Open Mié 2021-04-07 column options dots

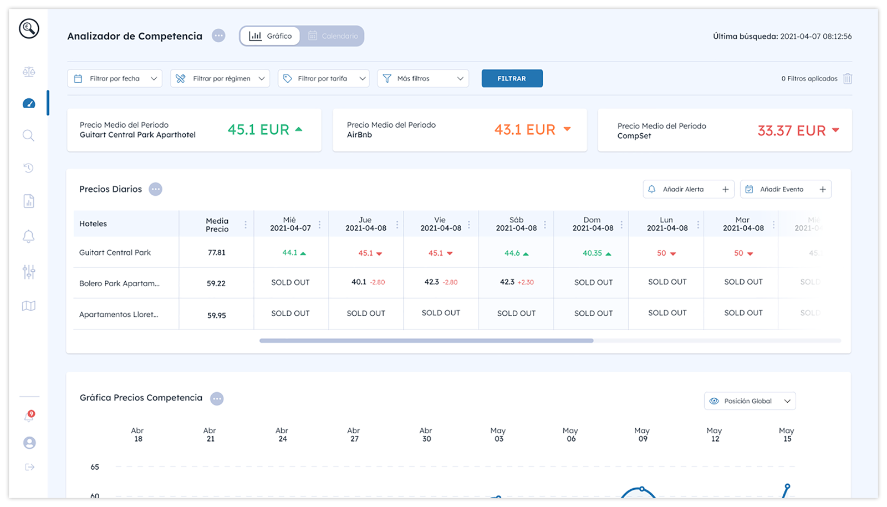click(319, 225)
